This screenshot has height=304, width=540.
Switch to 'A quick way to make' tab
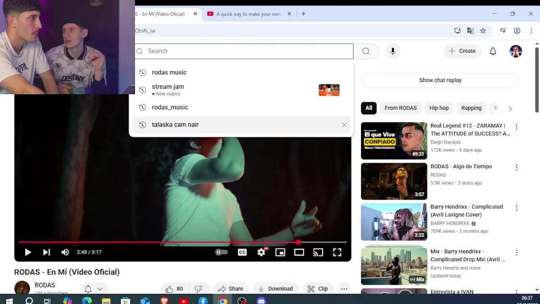pos(249,14)
